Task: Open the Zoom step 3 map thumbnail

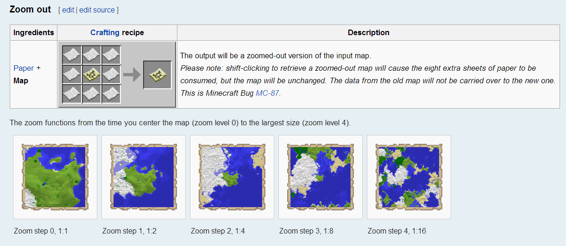Action: pyautogui.click(x=321, y=177)
